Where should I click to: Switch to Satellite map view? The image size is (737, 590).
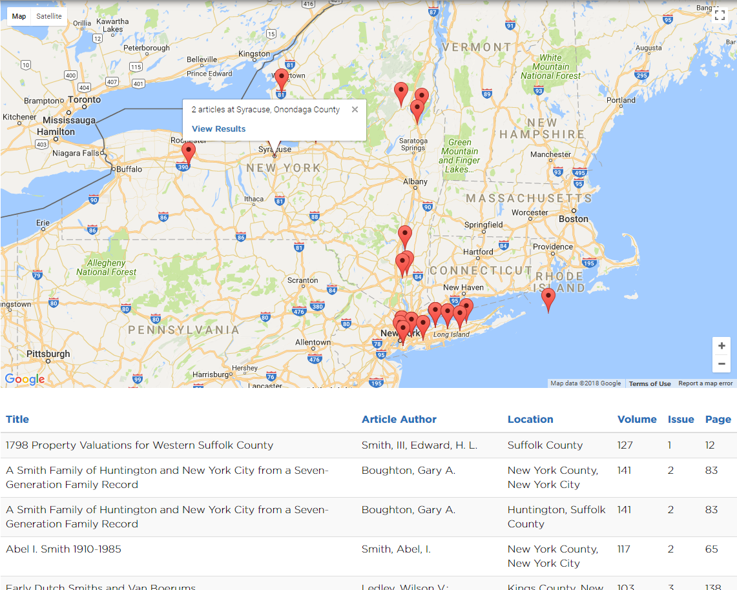tap(49, 16)
